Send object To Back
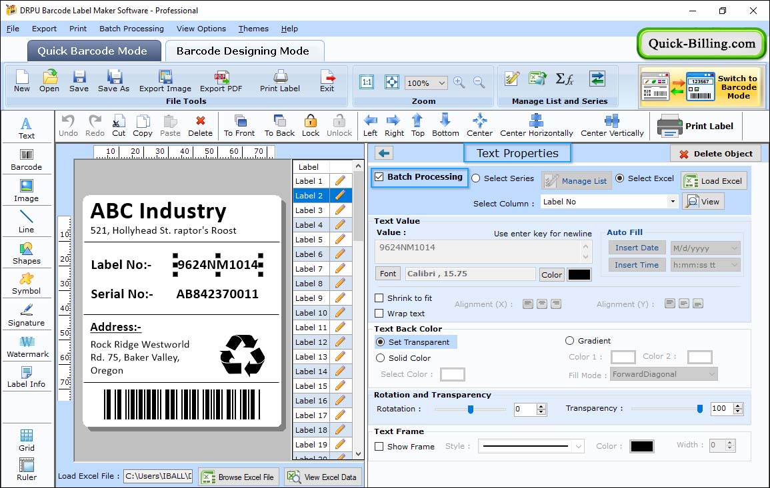 (x=279, y=126)
